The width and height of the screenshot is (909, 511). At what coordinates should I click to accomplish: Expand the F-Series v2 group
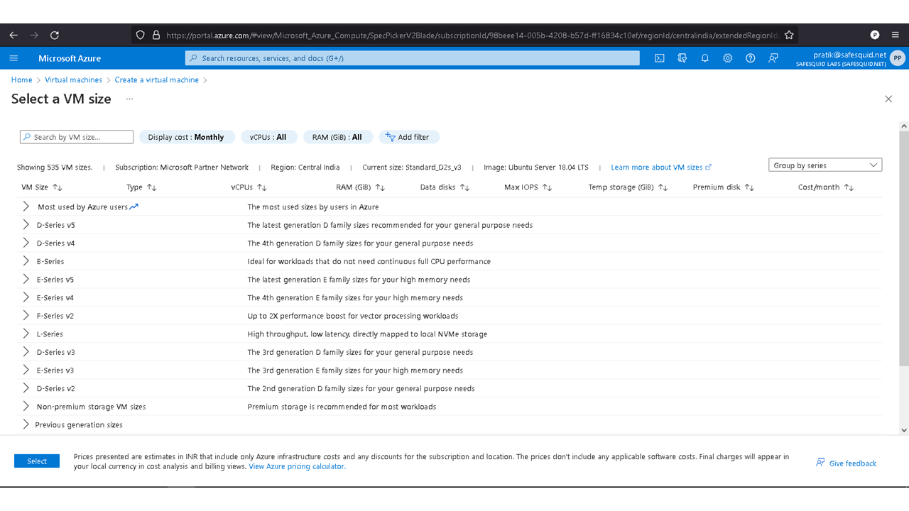26,316
